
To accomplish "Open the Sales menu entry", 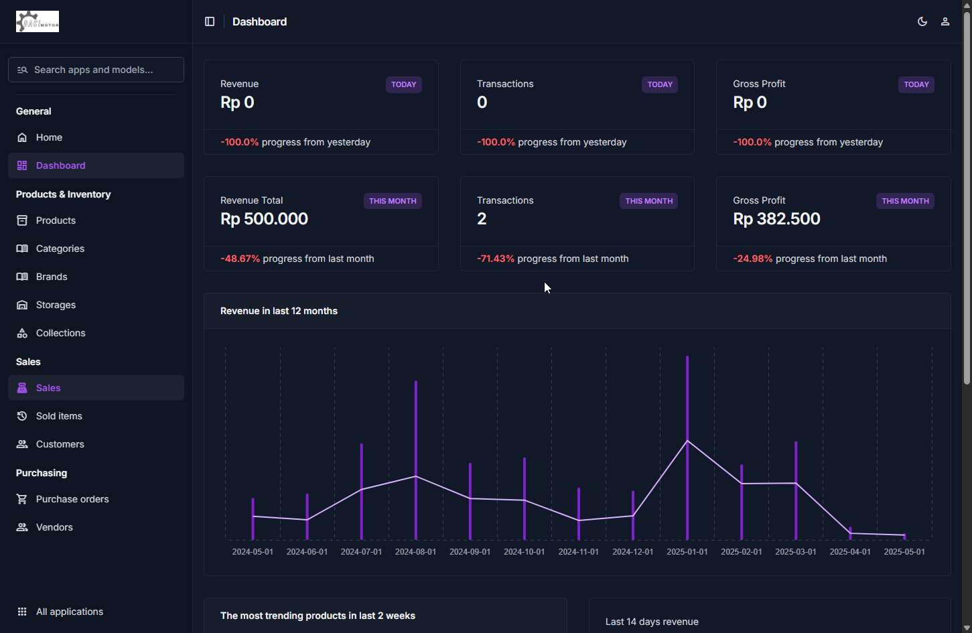I will coord(96,388).
